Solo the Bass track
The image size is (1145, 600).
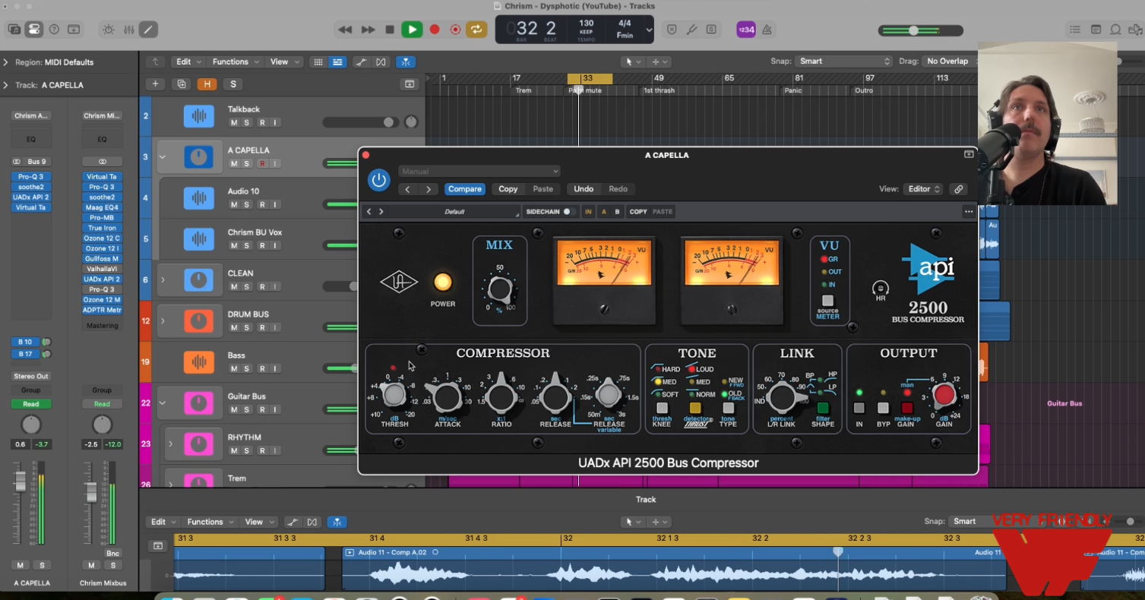pyautogui.click(x=248, y=368)
